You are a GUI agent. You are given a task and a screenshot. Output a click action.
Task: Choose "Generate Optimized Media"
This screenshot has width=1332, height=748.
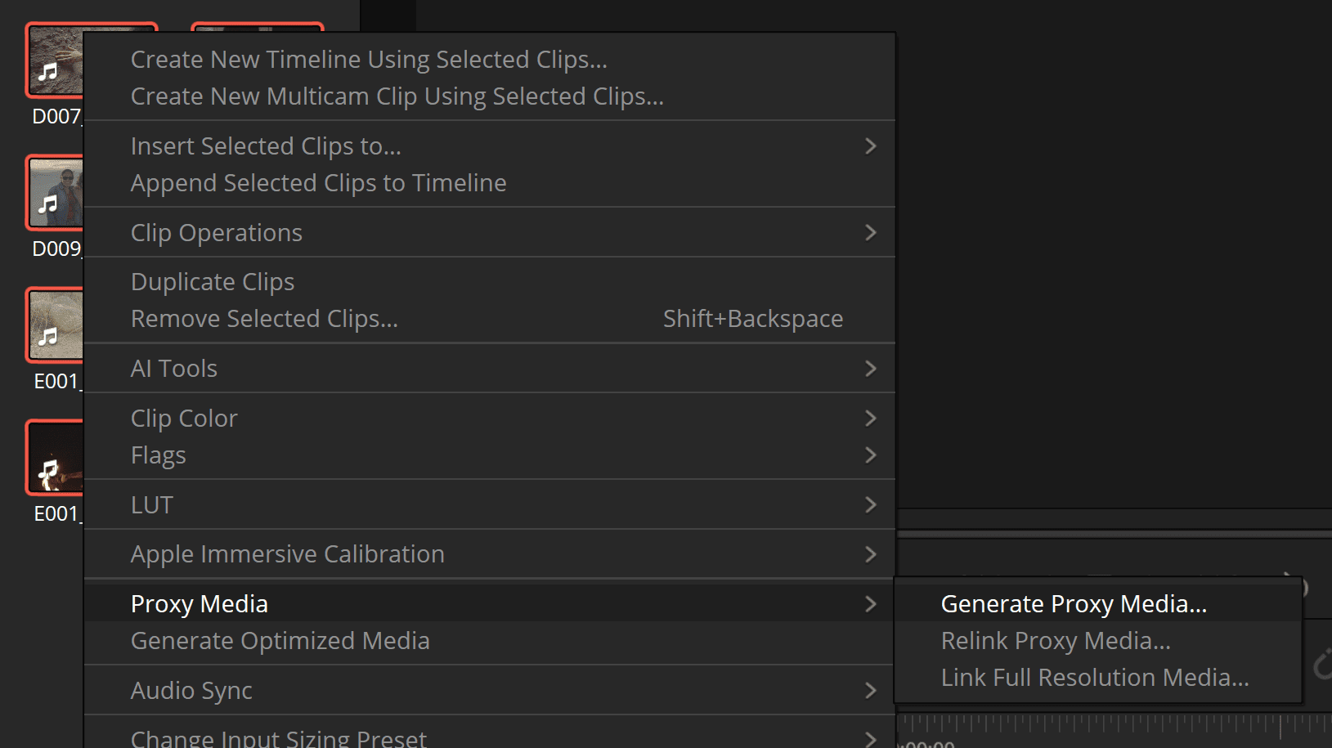(x=280, y=640)
